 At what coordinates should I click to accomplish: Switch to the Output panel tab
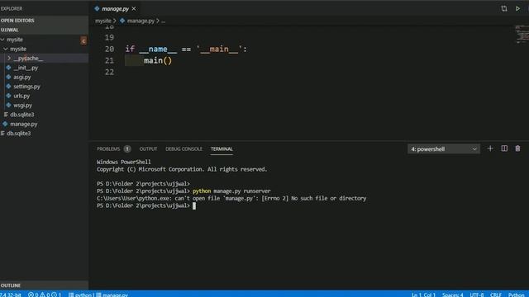click(148, 148)
